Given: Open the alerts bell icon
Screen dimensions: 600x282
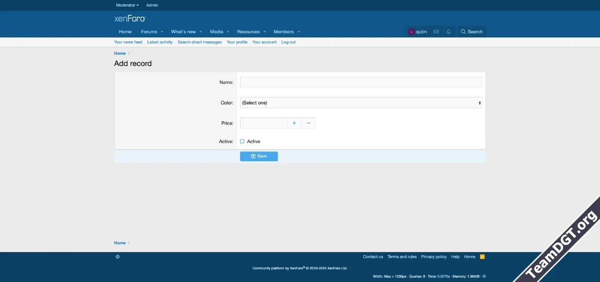Looking at the screenshot, I should coord(449,32).
